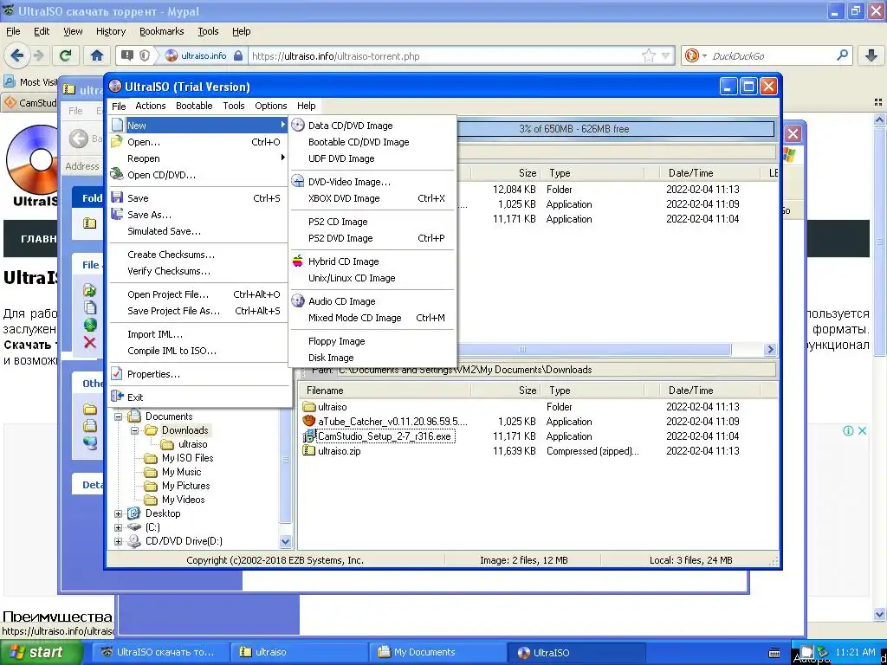Select Compile IML to ISO...
Viewport: 887px width, 665px height.
(x=198, y=351)
